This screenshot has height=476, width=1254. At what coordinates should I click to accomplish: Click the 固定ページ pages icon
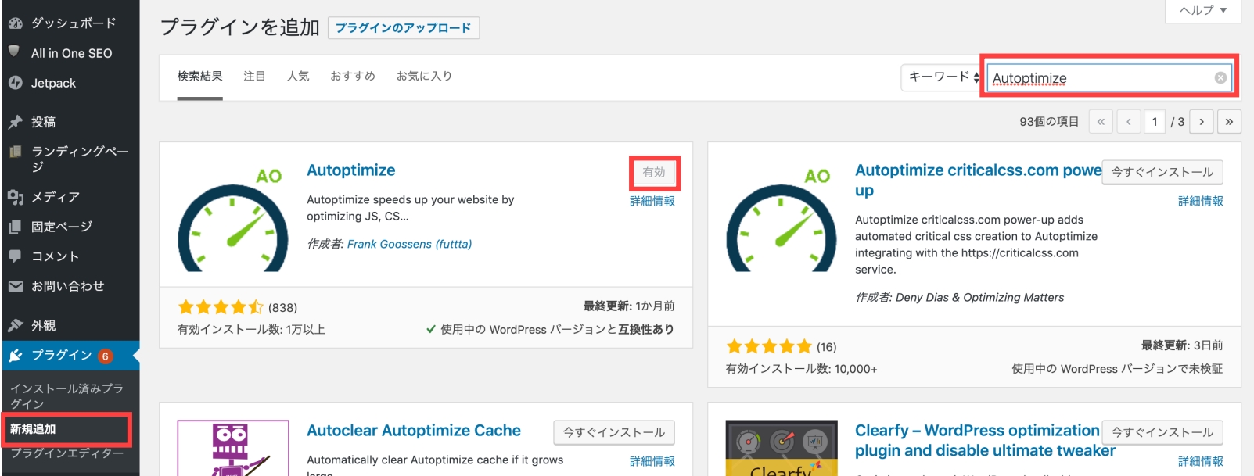point(15,227)
